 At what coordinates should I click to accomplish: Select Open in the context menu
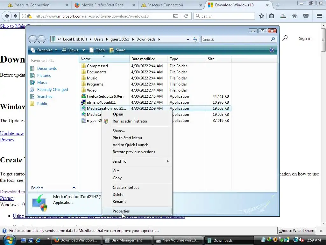pos(118,114)
